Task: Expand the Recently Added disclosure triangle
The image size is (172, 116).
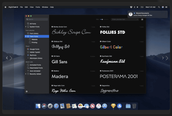Action: click(x=26, y=74)
